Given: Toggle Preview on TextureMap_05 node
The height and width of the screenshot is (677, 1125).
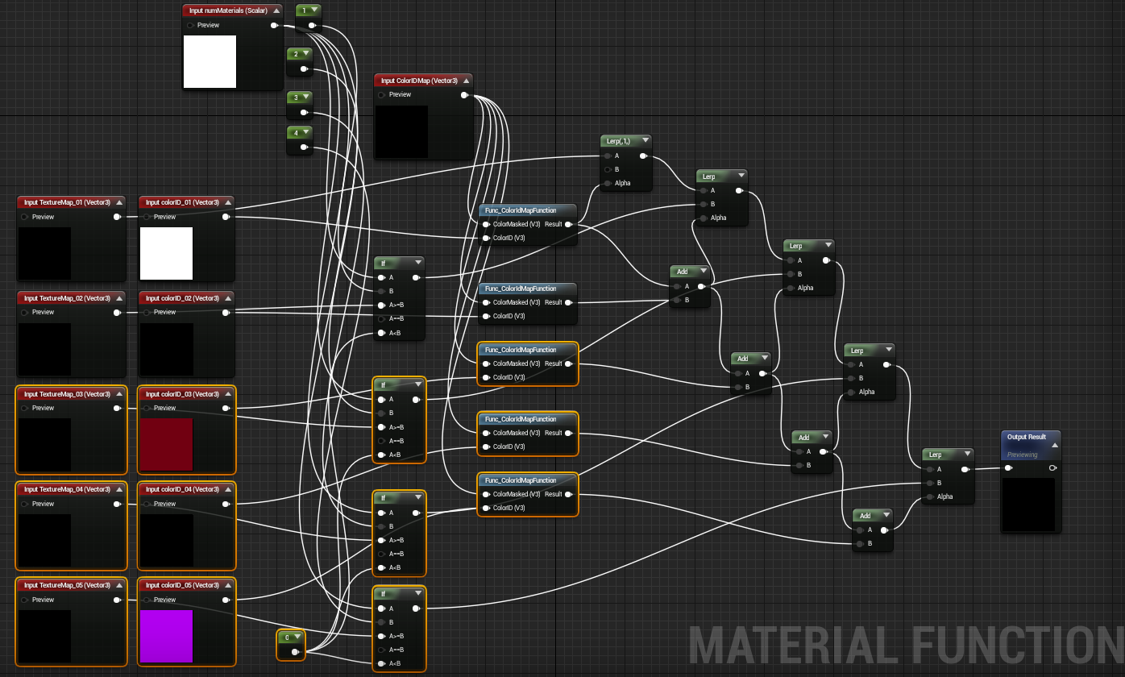Looking at the screenshot, I should point(24,600).
